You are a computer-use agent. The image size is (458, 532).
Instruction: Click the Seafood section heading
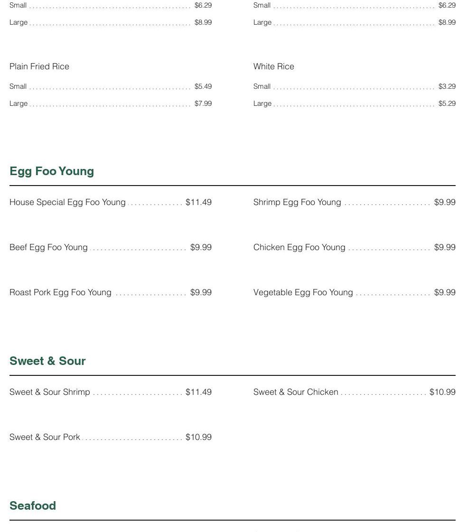(x=33, y=506)
